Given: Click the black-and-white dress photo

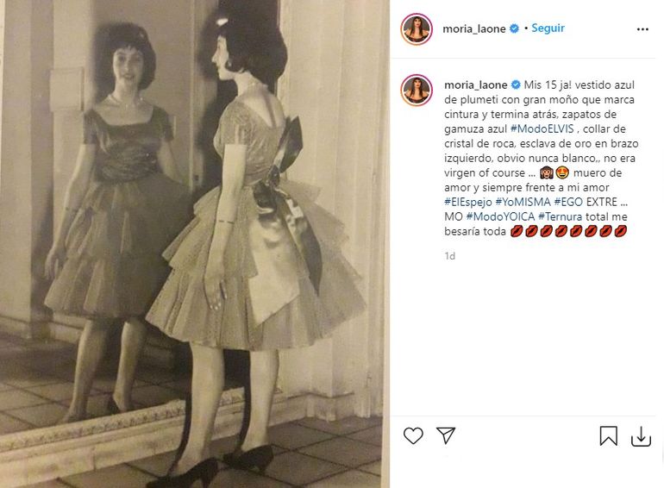Looking at the screenshot, I should tap(195, 244).
